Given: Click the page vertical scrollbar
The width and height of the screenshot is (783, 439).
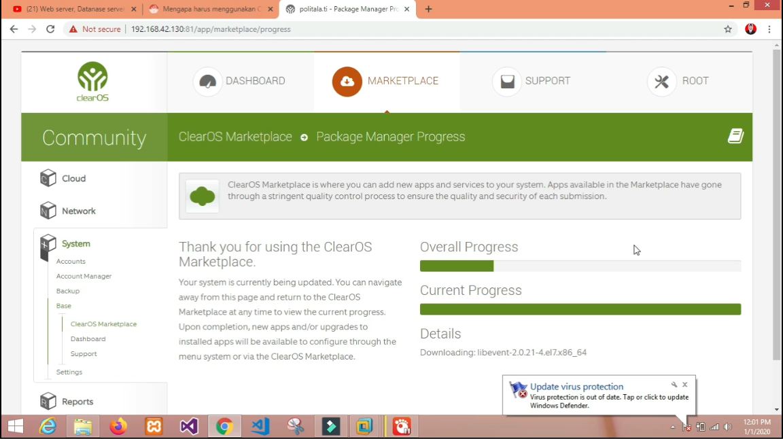Looking at the screenshot, I should pos(776,205).
